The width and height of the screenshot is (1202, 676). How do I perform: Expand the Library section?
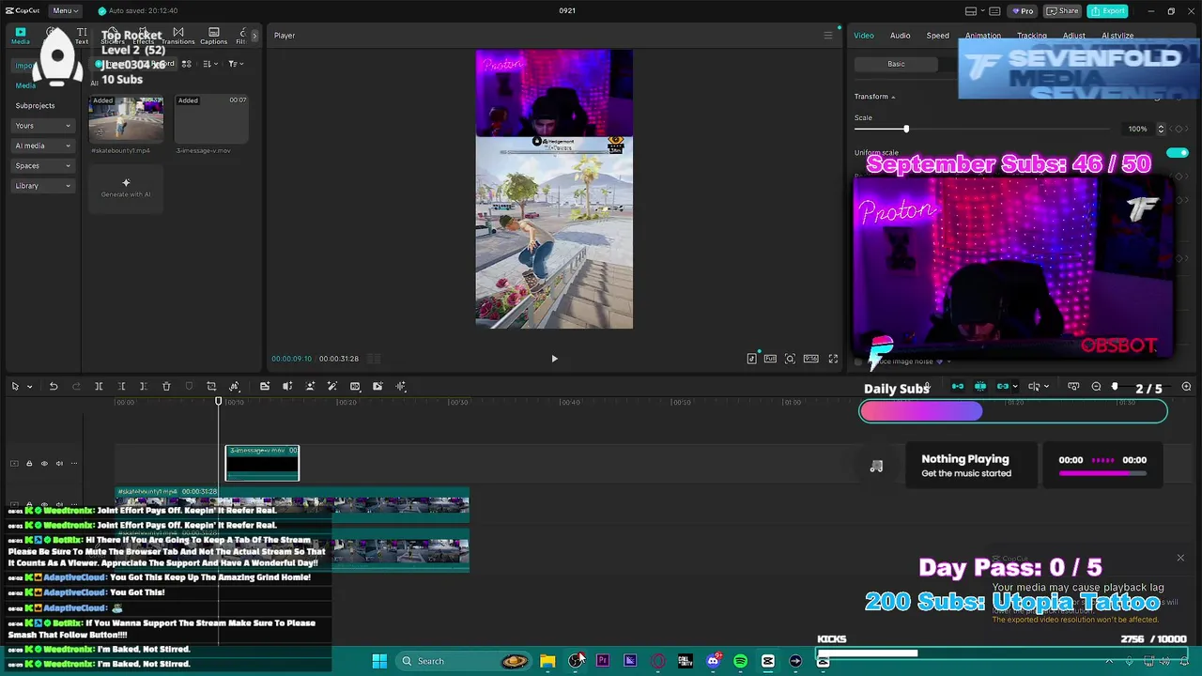43,186
